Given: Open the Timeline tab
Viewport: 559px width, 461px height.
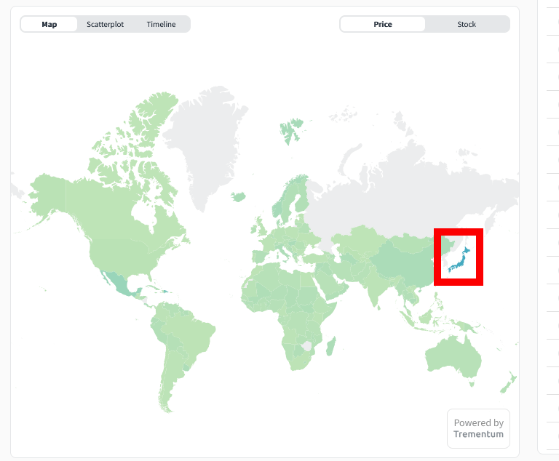Looking at the screenshot, I should tap(161, 24).
